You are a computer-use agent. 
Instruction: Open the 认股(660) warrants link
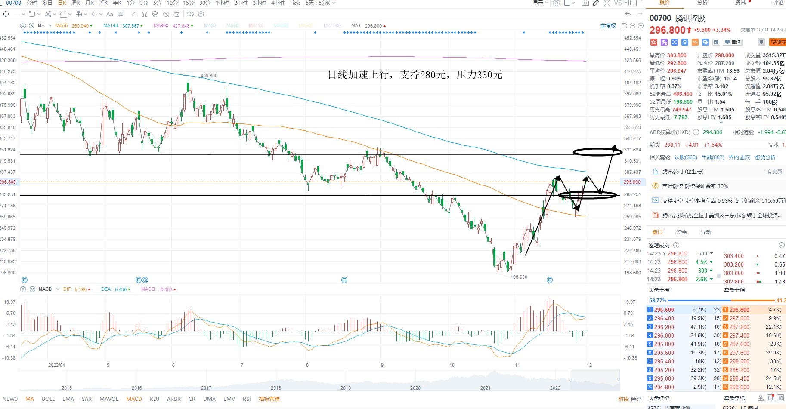[x=686, y=157]
